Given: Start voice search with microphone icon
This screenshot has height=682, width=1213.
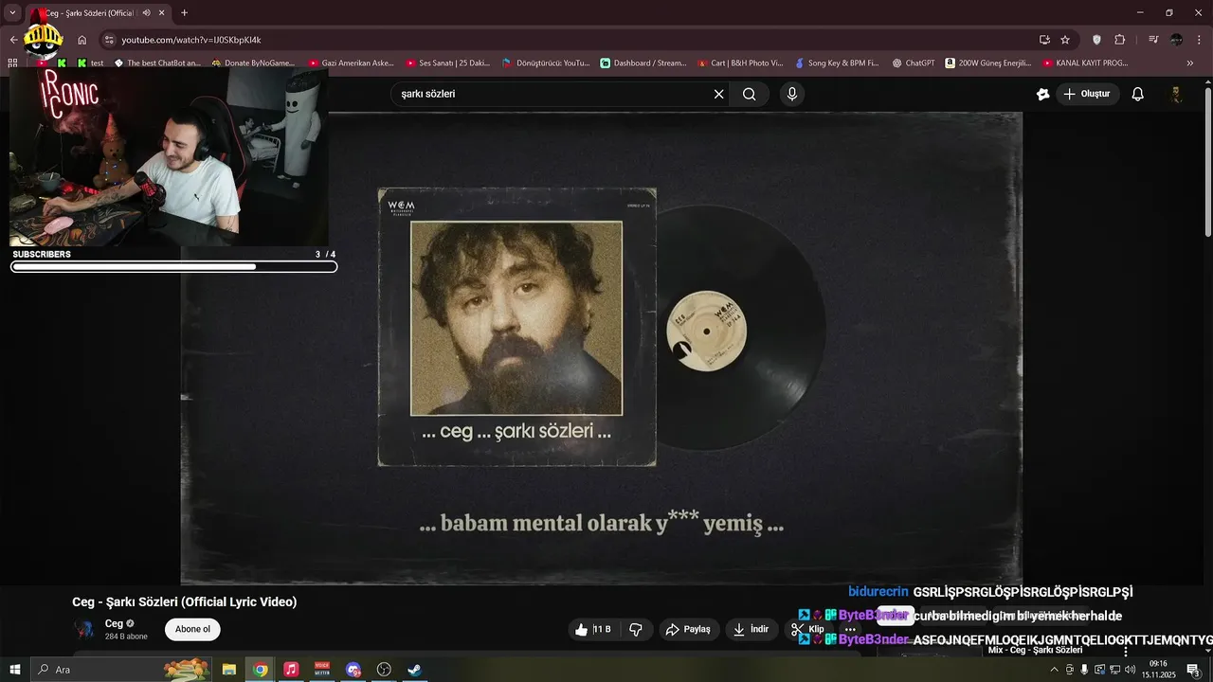Looking at the screenshot, I should [792, 94].
